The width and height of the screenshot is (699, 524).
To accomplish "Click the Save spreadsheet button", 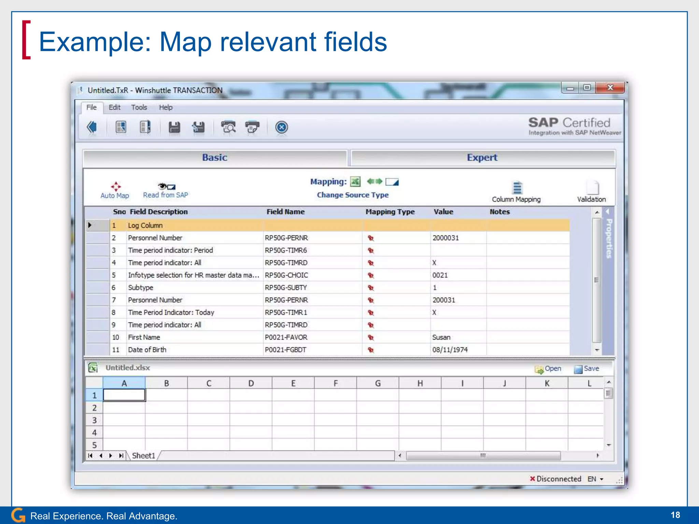I will (587, 369).
